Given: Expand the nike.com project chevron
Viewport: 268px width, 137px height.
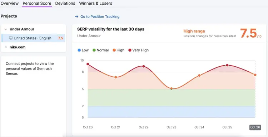Looking at the screenshot, I should 6,47.
